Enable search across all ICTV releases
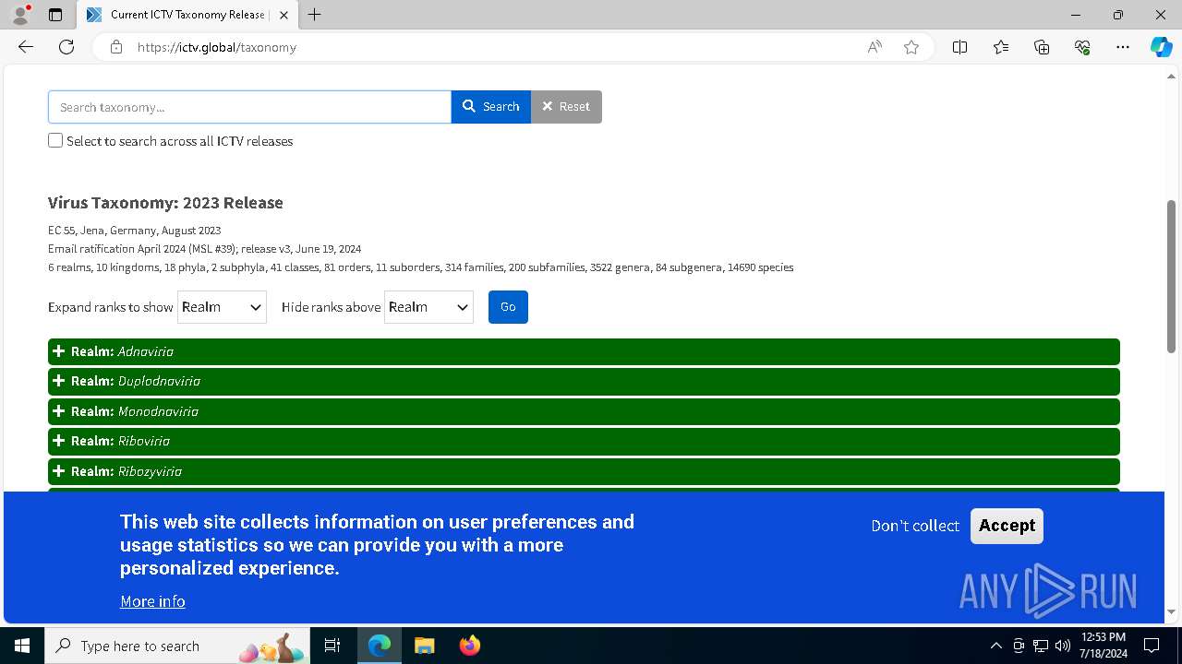Screen dimensions: 1182x664 (x=55, y=141)
